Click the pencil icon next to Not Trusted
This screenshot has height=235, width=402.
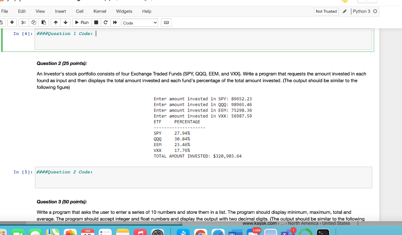[x=344, y=11]
